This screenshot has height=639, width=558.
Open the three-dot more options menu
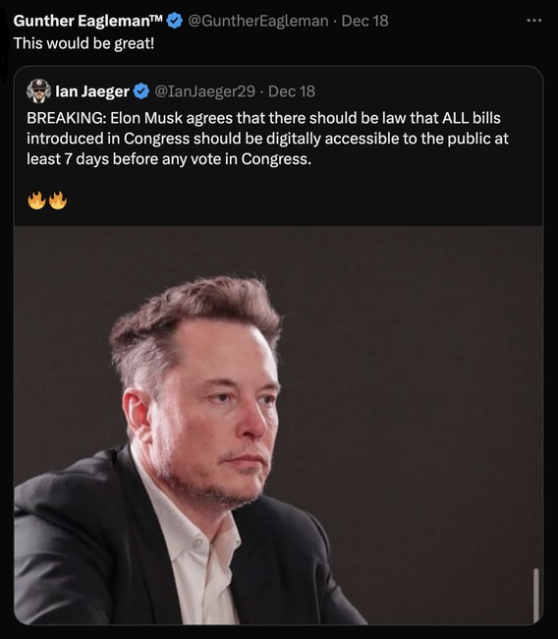pyautogui.click(x=533, y=21)
